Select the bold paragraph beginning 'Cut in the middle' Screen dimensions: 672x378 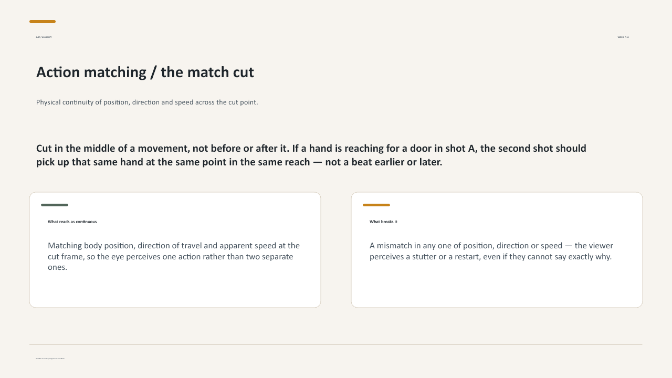(x=311, y=155)
